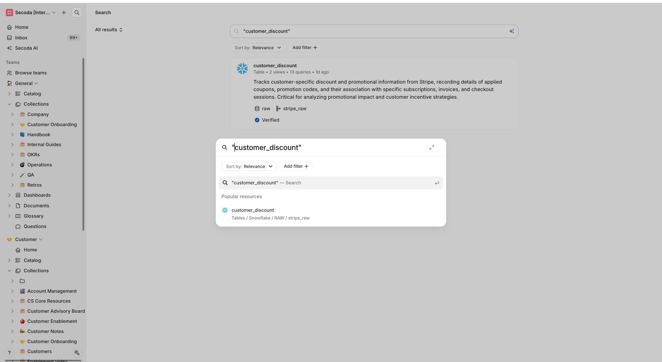This screenshot has width=662, height=362.
Task: Open the Inbox with 99+ badge
Action: pos(21,38)
